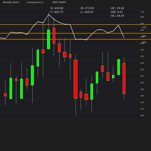The width and height of the screenshot is (151, 151).
Task: Click the munafasutra.in watermark label
Action: click(35, 2)
